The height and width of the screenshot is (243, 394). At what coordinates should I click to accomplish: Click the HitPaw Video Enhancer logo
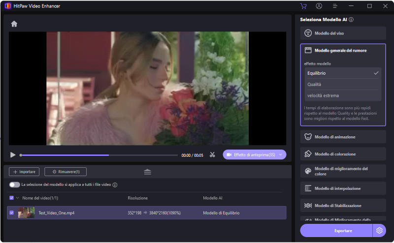[8, 6]
